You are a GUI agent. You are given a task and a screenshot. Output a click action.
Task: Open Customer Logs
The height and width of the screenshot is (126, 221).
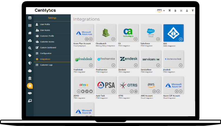[52, 65]
